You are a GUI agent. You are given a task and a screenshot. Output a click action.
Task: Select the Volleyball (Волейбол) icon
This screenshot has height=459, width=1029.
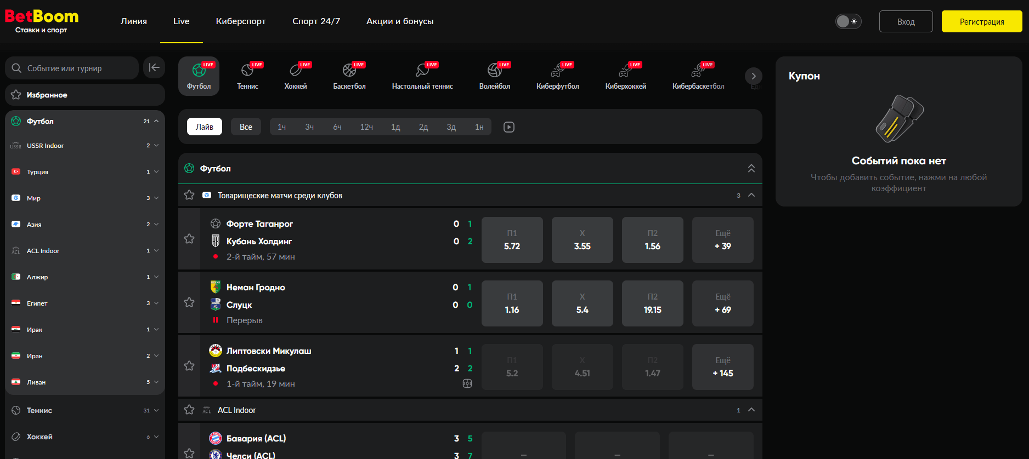[495, 76]
